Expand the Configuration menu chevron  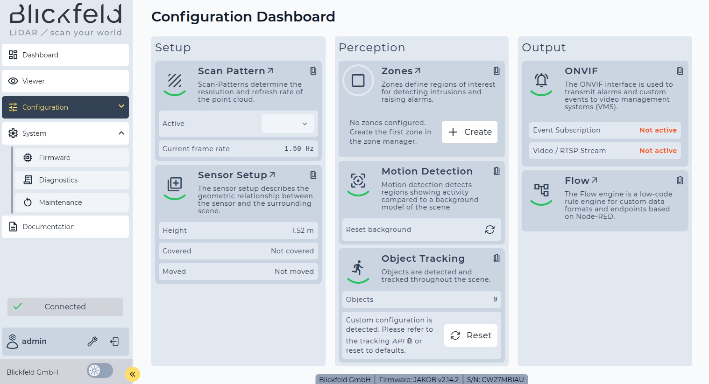click(x=121, y=106)
